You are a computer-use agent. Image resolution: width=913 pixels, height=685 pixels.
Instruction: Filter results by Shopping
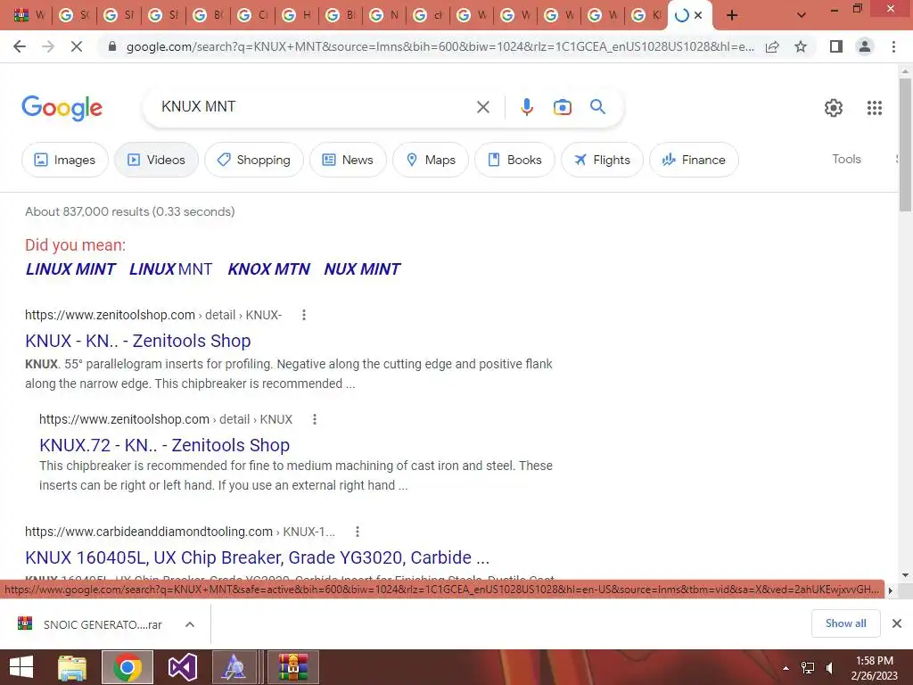pyautogui.click(x=253, y=160)
